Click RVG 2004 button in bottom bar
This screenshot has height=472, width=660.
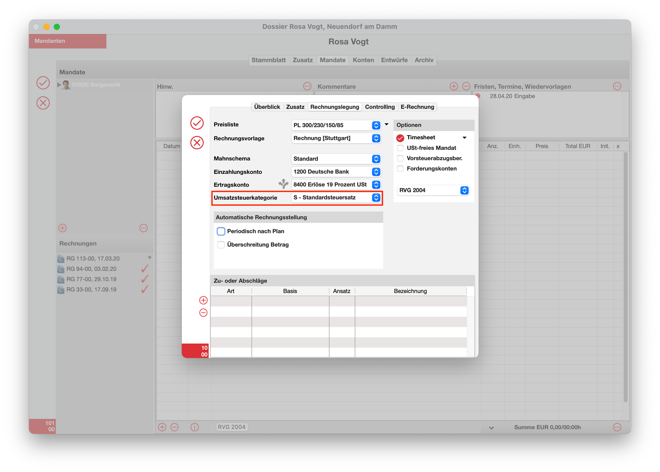coord(232,427)
